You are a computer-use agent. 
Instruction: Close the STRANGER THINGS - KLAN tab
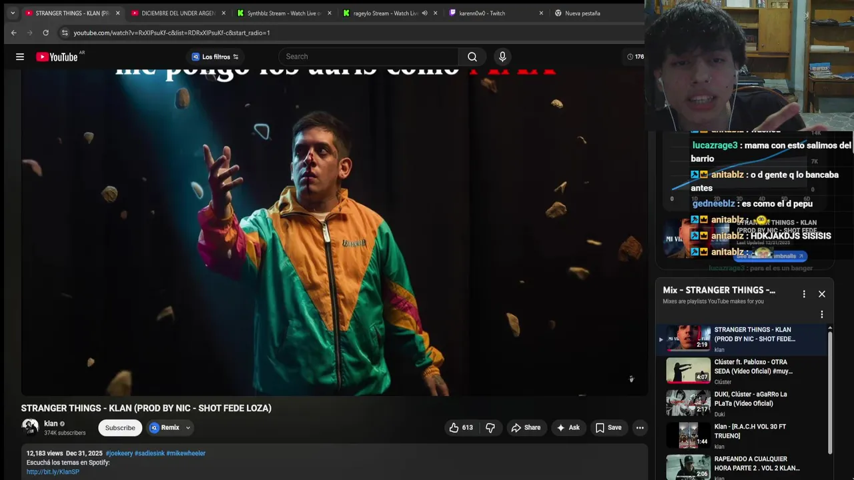117,13
